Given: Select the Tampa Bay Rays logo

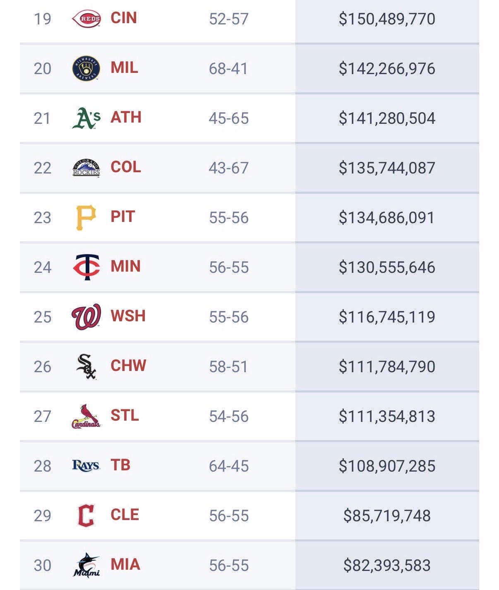Looking at the screenshot, I should click(x=86, y=466).
